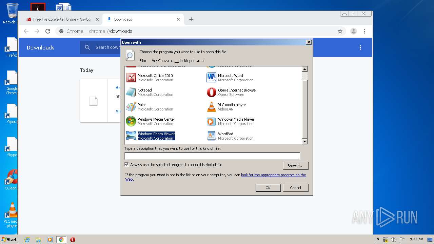Click Action Center flag tray icon
The width and height of the screenshot is (434, 244).
point(402,240)
